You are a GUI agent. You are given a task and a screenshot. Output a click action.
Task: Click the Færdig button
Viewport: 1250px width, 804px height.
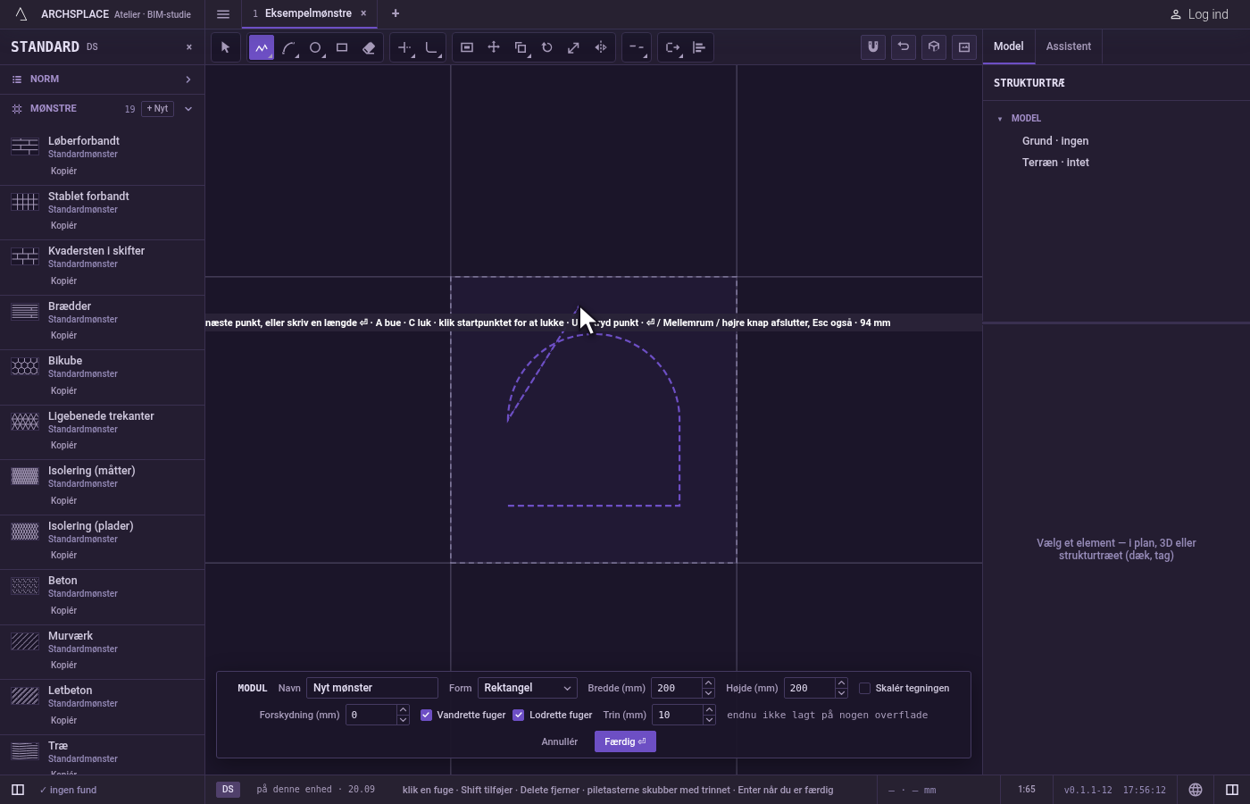[x=625, y=741]
